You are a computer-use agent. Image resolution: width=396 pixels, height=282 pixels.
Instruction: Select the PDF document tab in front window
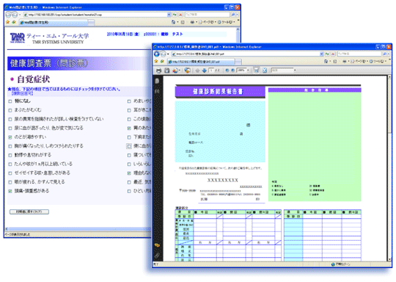pyautogui.click(x=201, y=62)
